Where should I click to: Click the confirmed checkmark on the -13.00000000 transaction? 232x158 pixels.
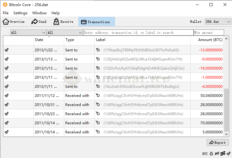coord(7,50)
